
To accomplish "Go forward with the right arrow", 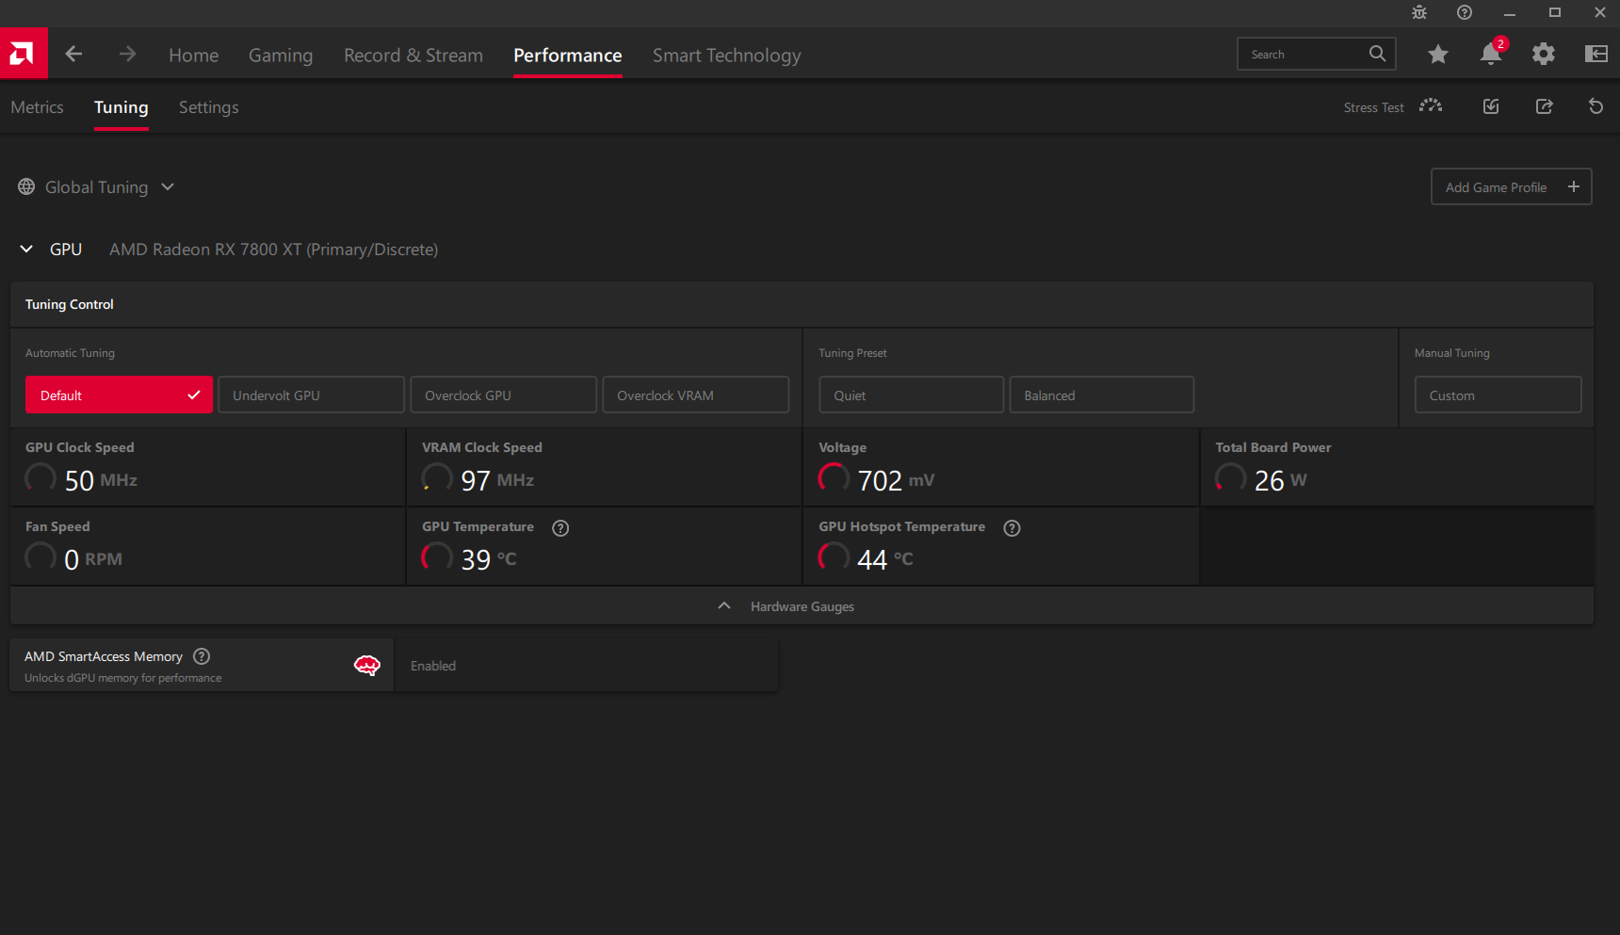I will (127, 55).
